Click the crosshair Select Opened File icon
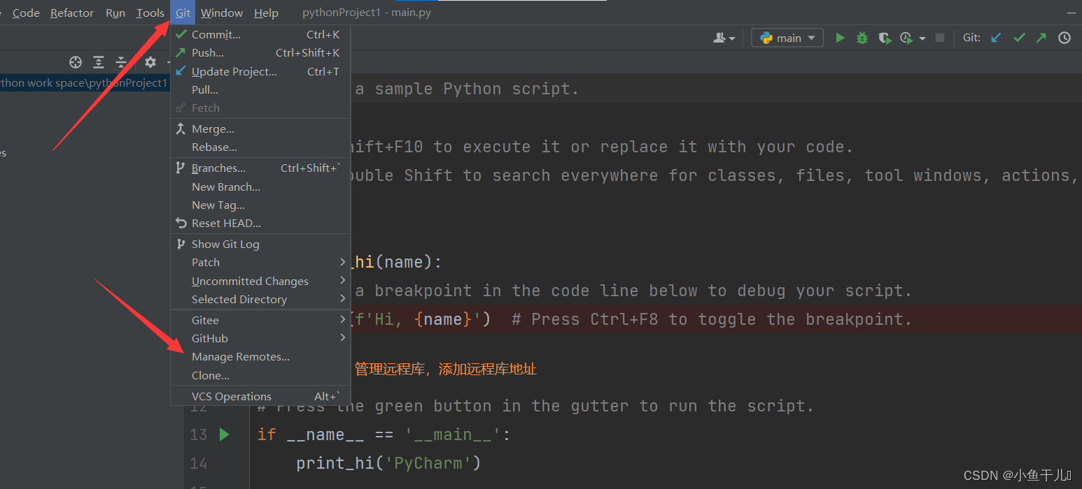Viewport: 1082px width, 489px height. pyautogui.click(x=76, y=62)
